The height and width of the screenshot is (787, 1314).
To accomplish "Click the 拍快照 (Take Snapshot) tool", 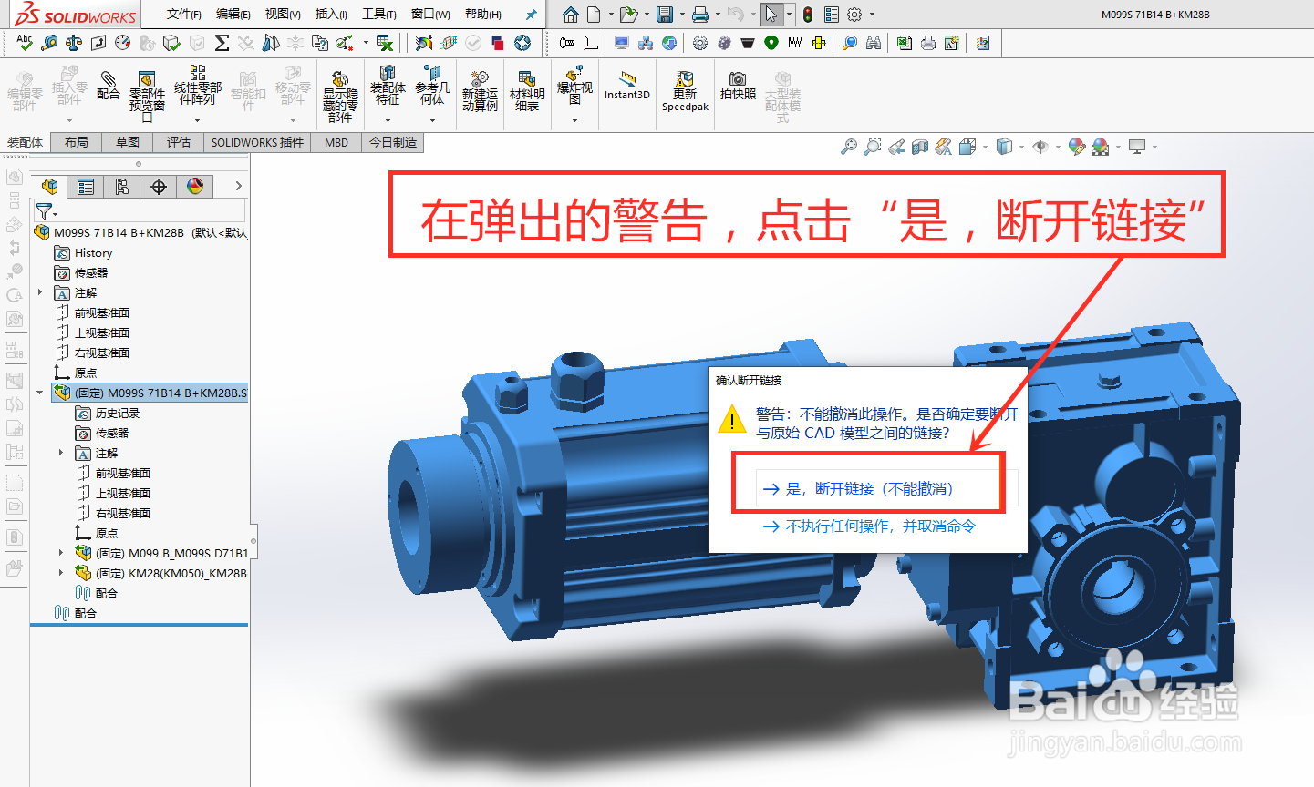I will 739,87.
